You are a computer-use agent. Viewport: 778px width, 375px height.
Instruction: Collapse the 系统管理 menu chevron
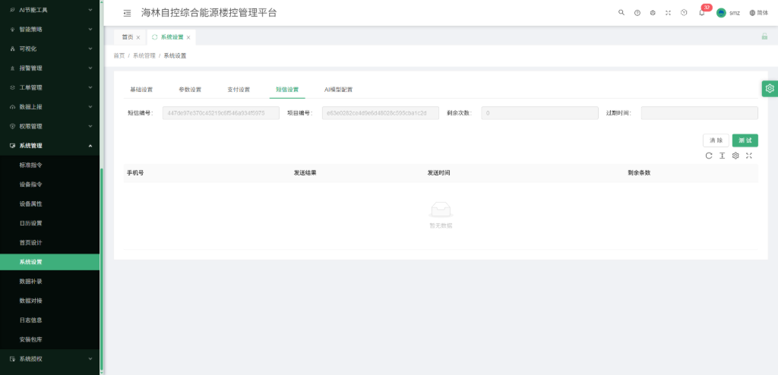point(90,146)
